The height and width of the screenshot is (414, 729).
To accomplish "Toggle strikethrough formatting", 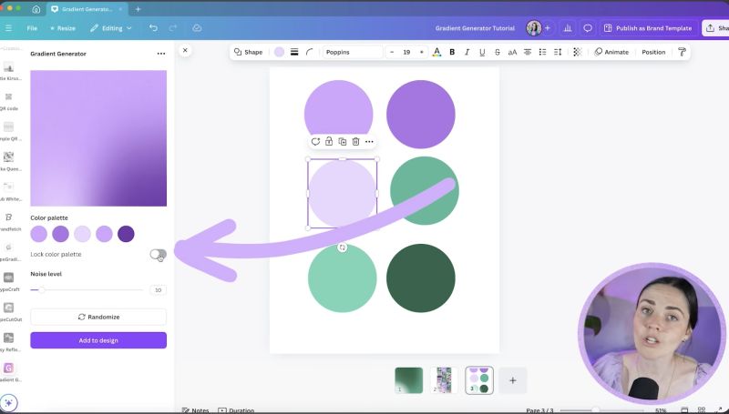I will (x=497, y=52).
